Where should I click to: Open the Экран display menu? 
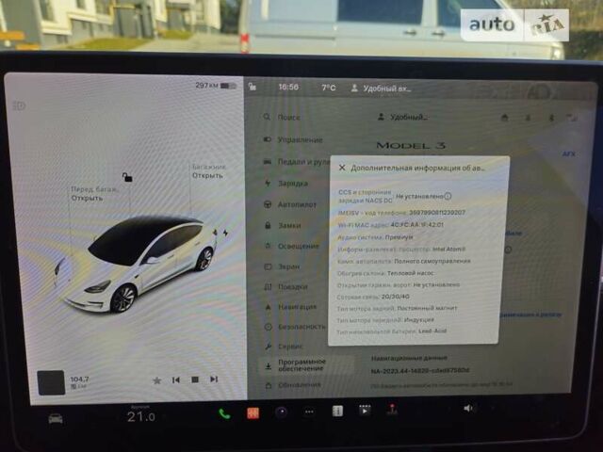coord(282,266)
